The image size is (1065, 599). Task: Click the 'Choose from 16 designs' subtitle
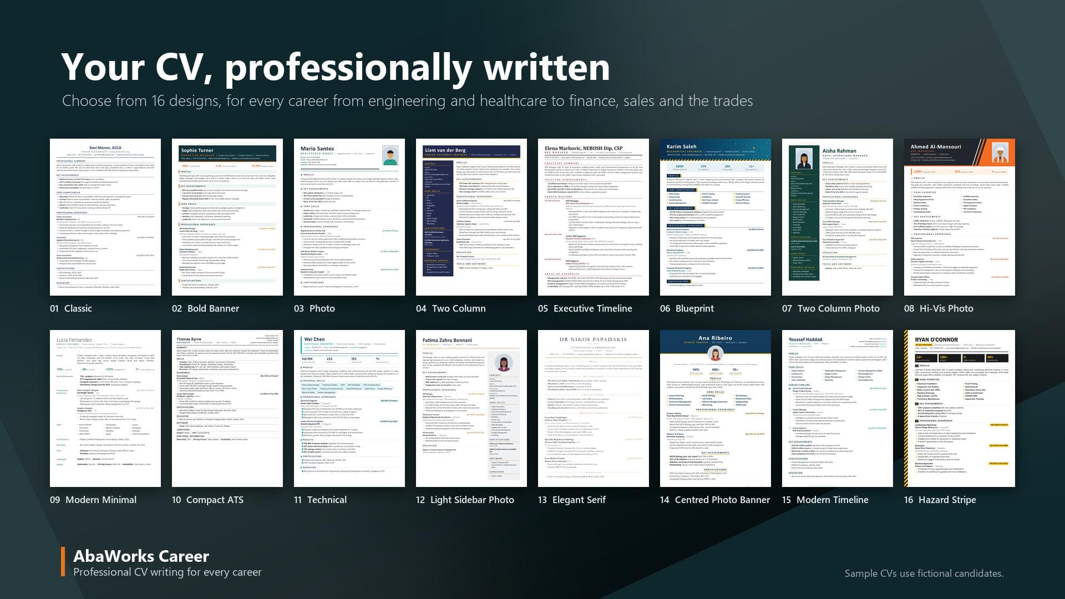tap(408, 101)
